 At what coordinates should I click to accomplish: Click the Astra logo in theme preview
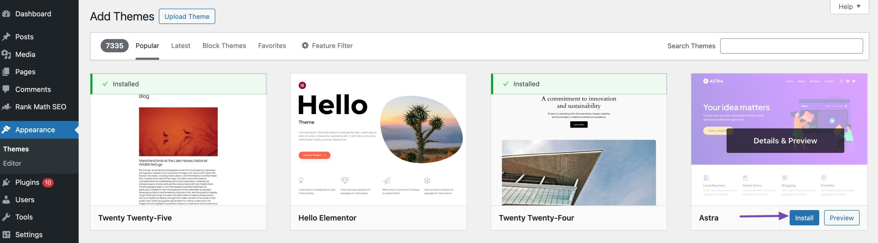point(713,81)
